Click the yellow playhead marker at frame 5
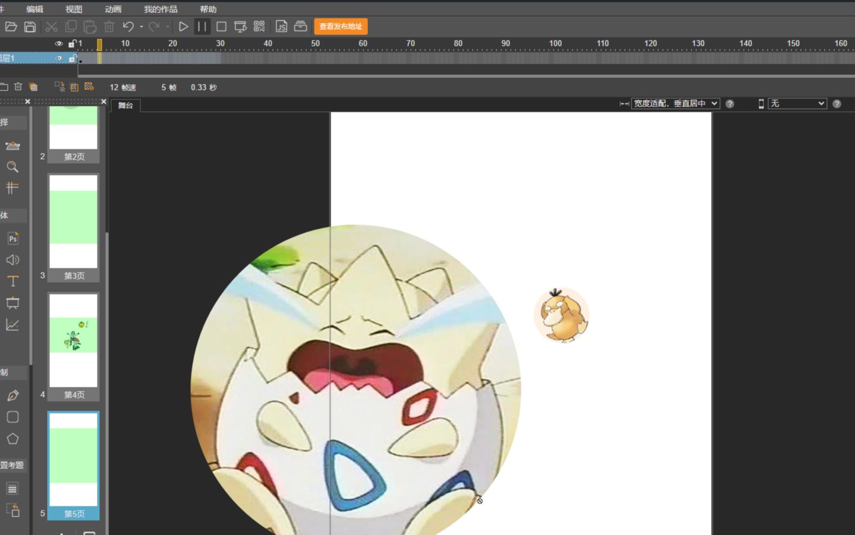Image resolution: width=855 pixels, height=535 pixels. point(99,44)
